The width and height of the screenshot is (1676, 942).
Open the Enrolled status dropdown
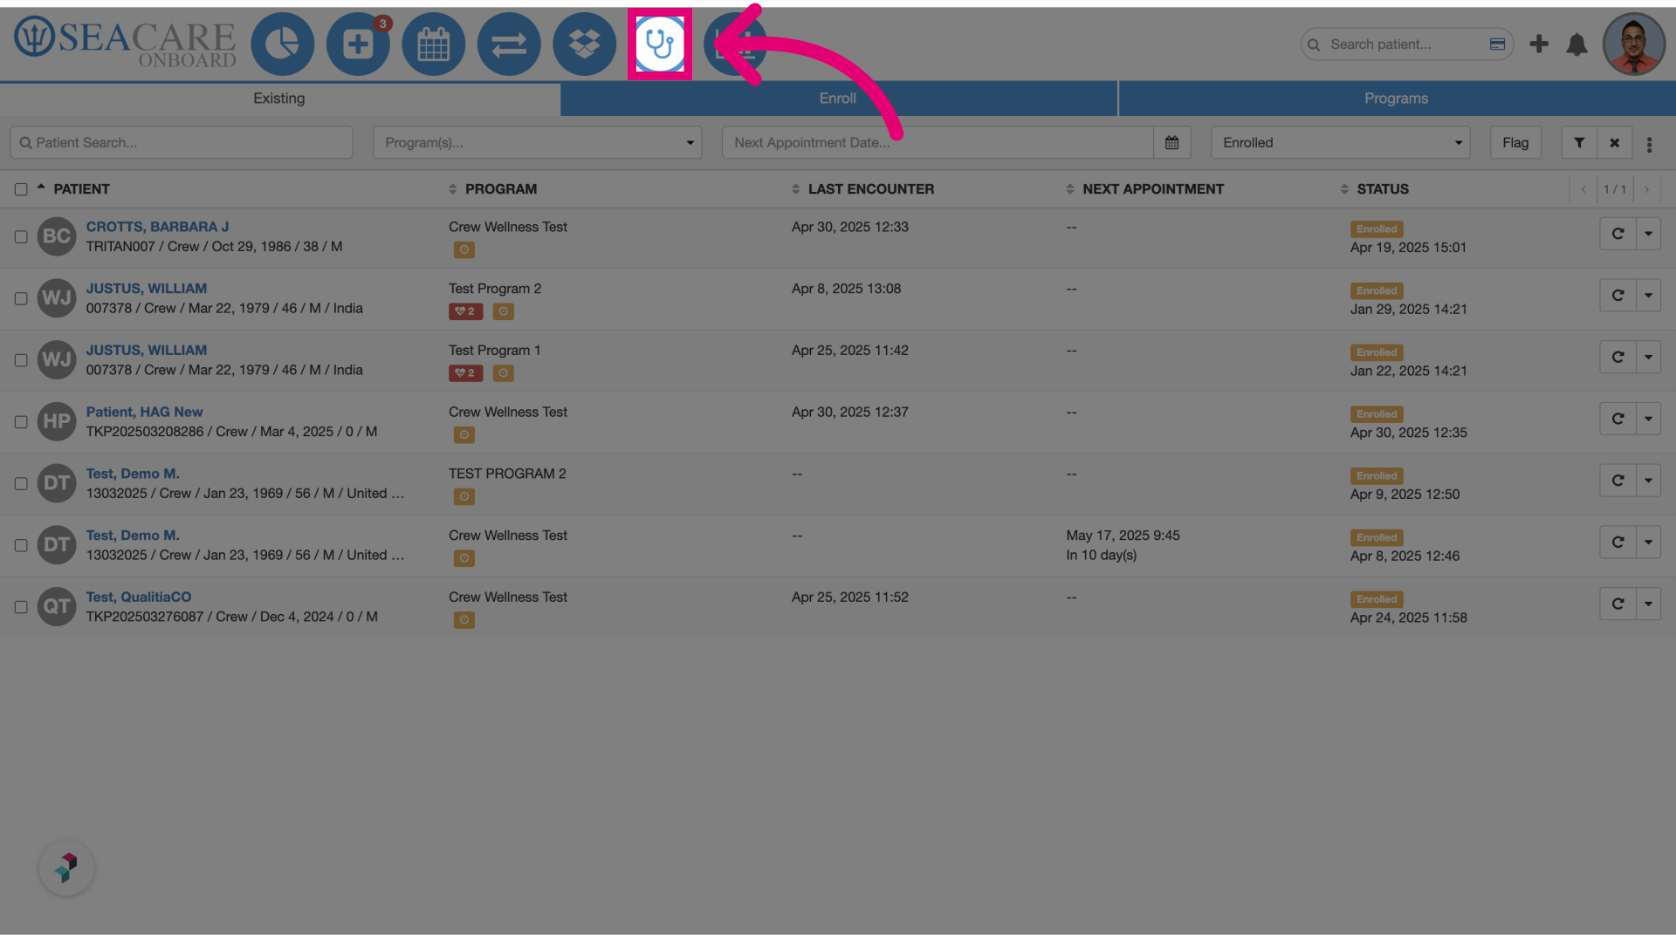click(1340, 142)
